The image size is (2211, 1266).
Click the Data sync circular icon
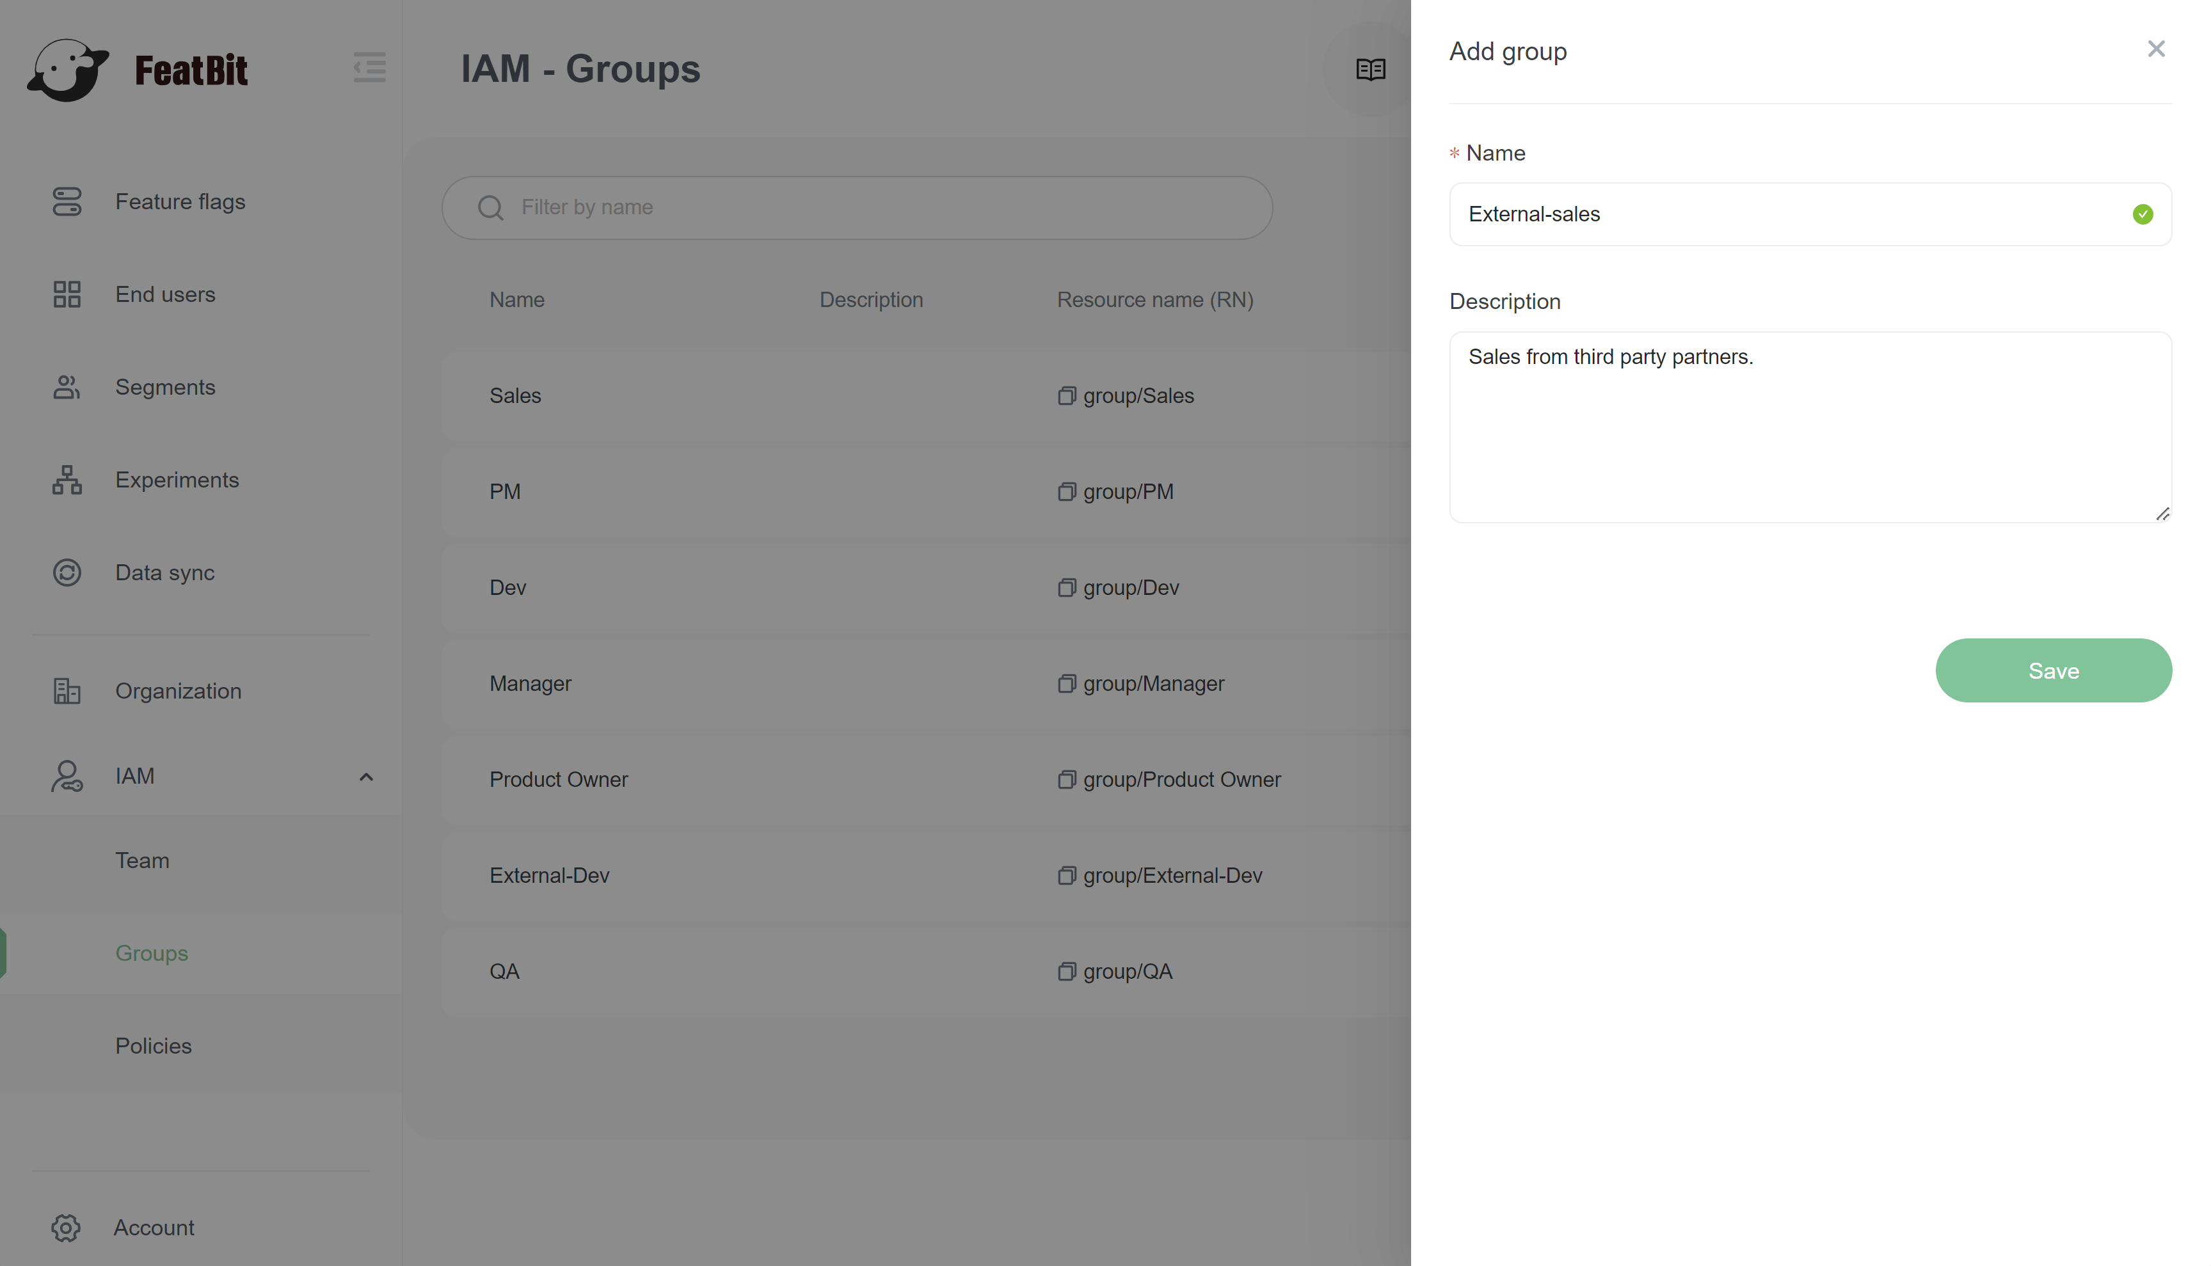click(x=67, y=573)
